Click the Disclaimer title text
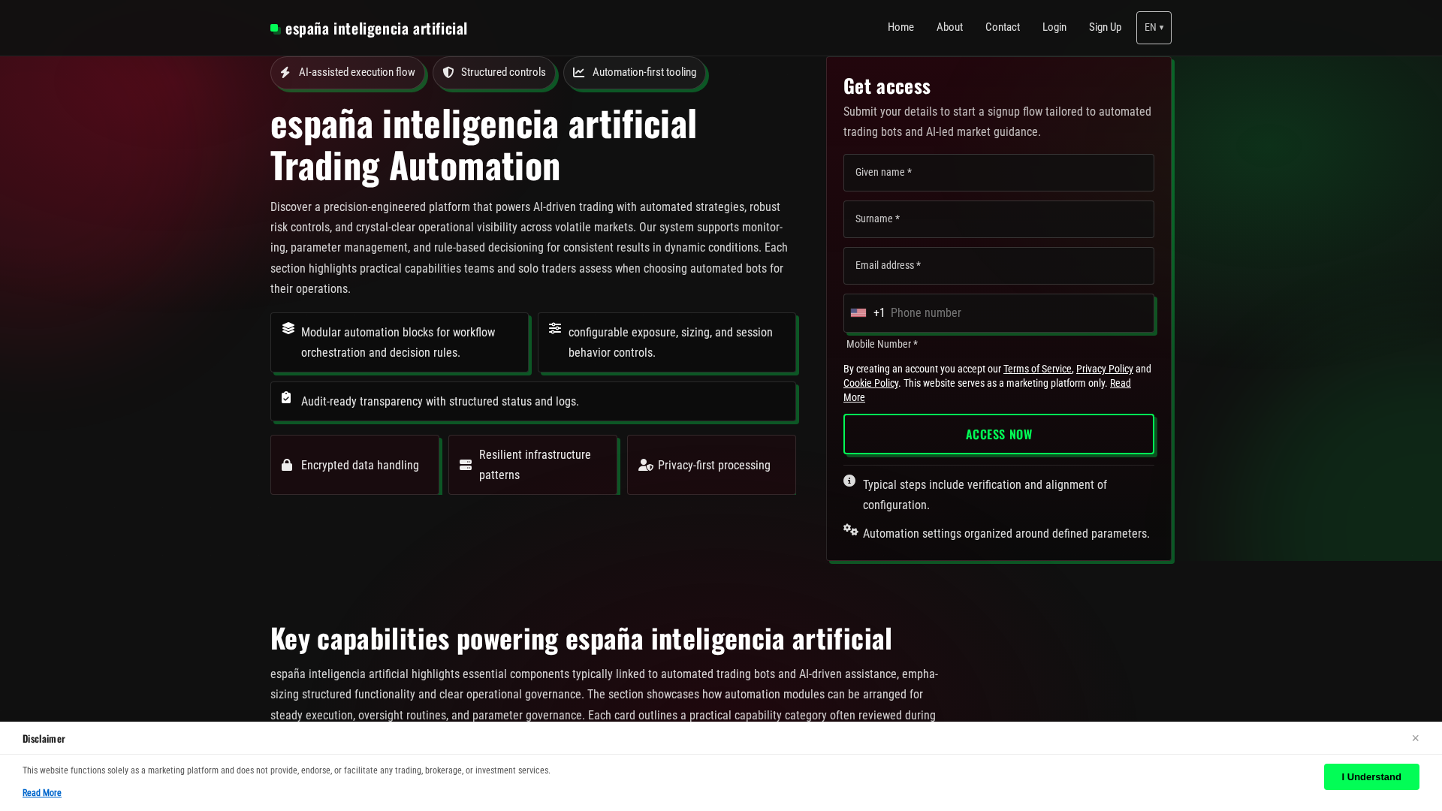The height and width of the screenshot is (811, 1442). (44, 739)
